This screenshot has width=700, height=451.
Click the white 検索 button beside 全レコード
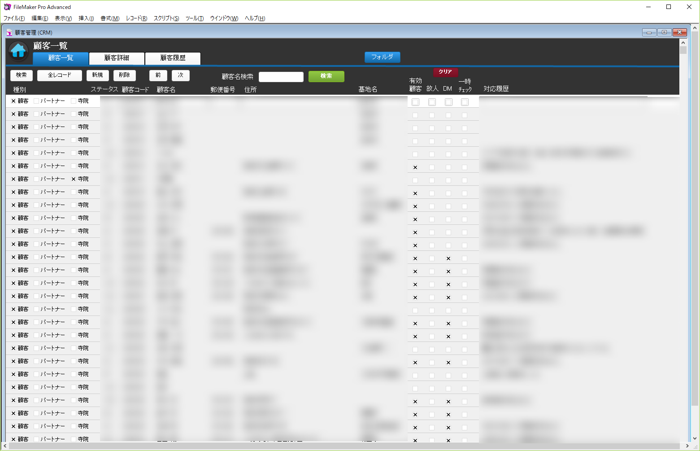tap(21, 75)
